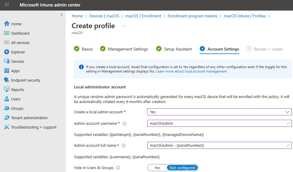Image resolution: width=293 pixels, height=172 pixels.
Task: Click the Admin account full name field
Action: [x=217, y=145]
